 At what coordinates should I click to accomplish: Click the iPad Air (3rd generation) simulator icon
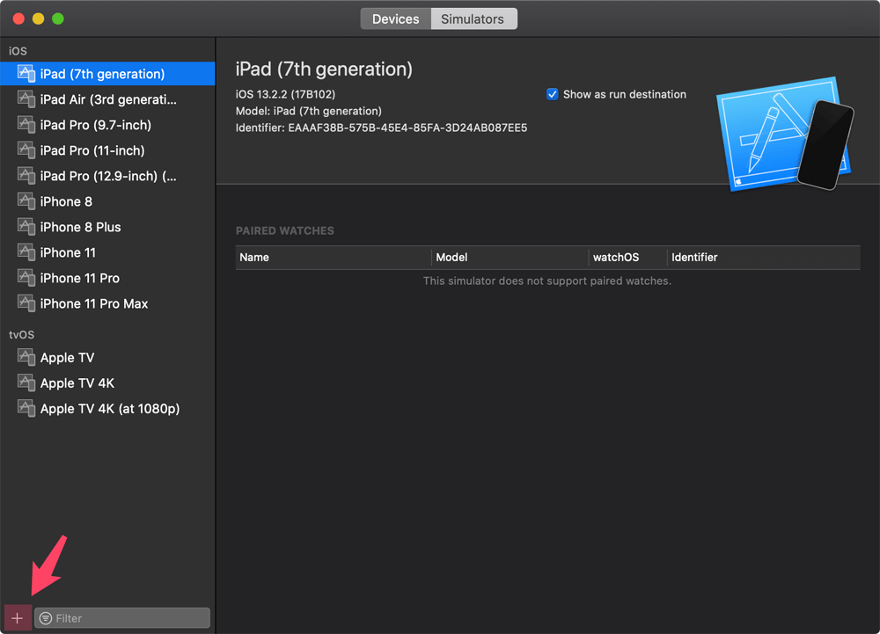26,99
